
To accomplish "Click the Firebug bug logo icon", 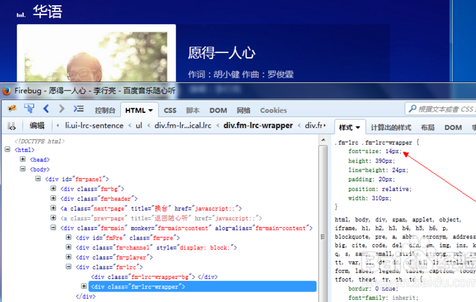I will pos(12,108).
